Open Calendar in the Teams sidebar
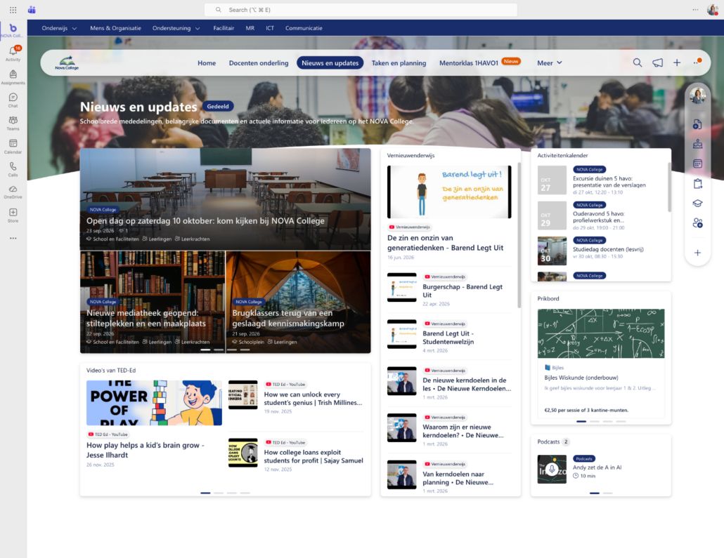Screen dimensions: 724x558 point(13,146)
